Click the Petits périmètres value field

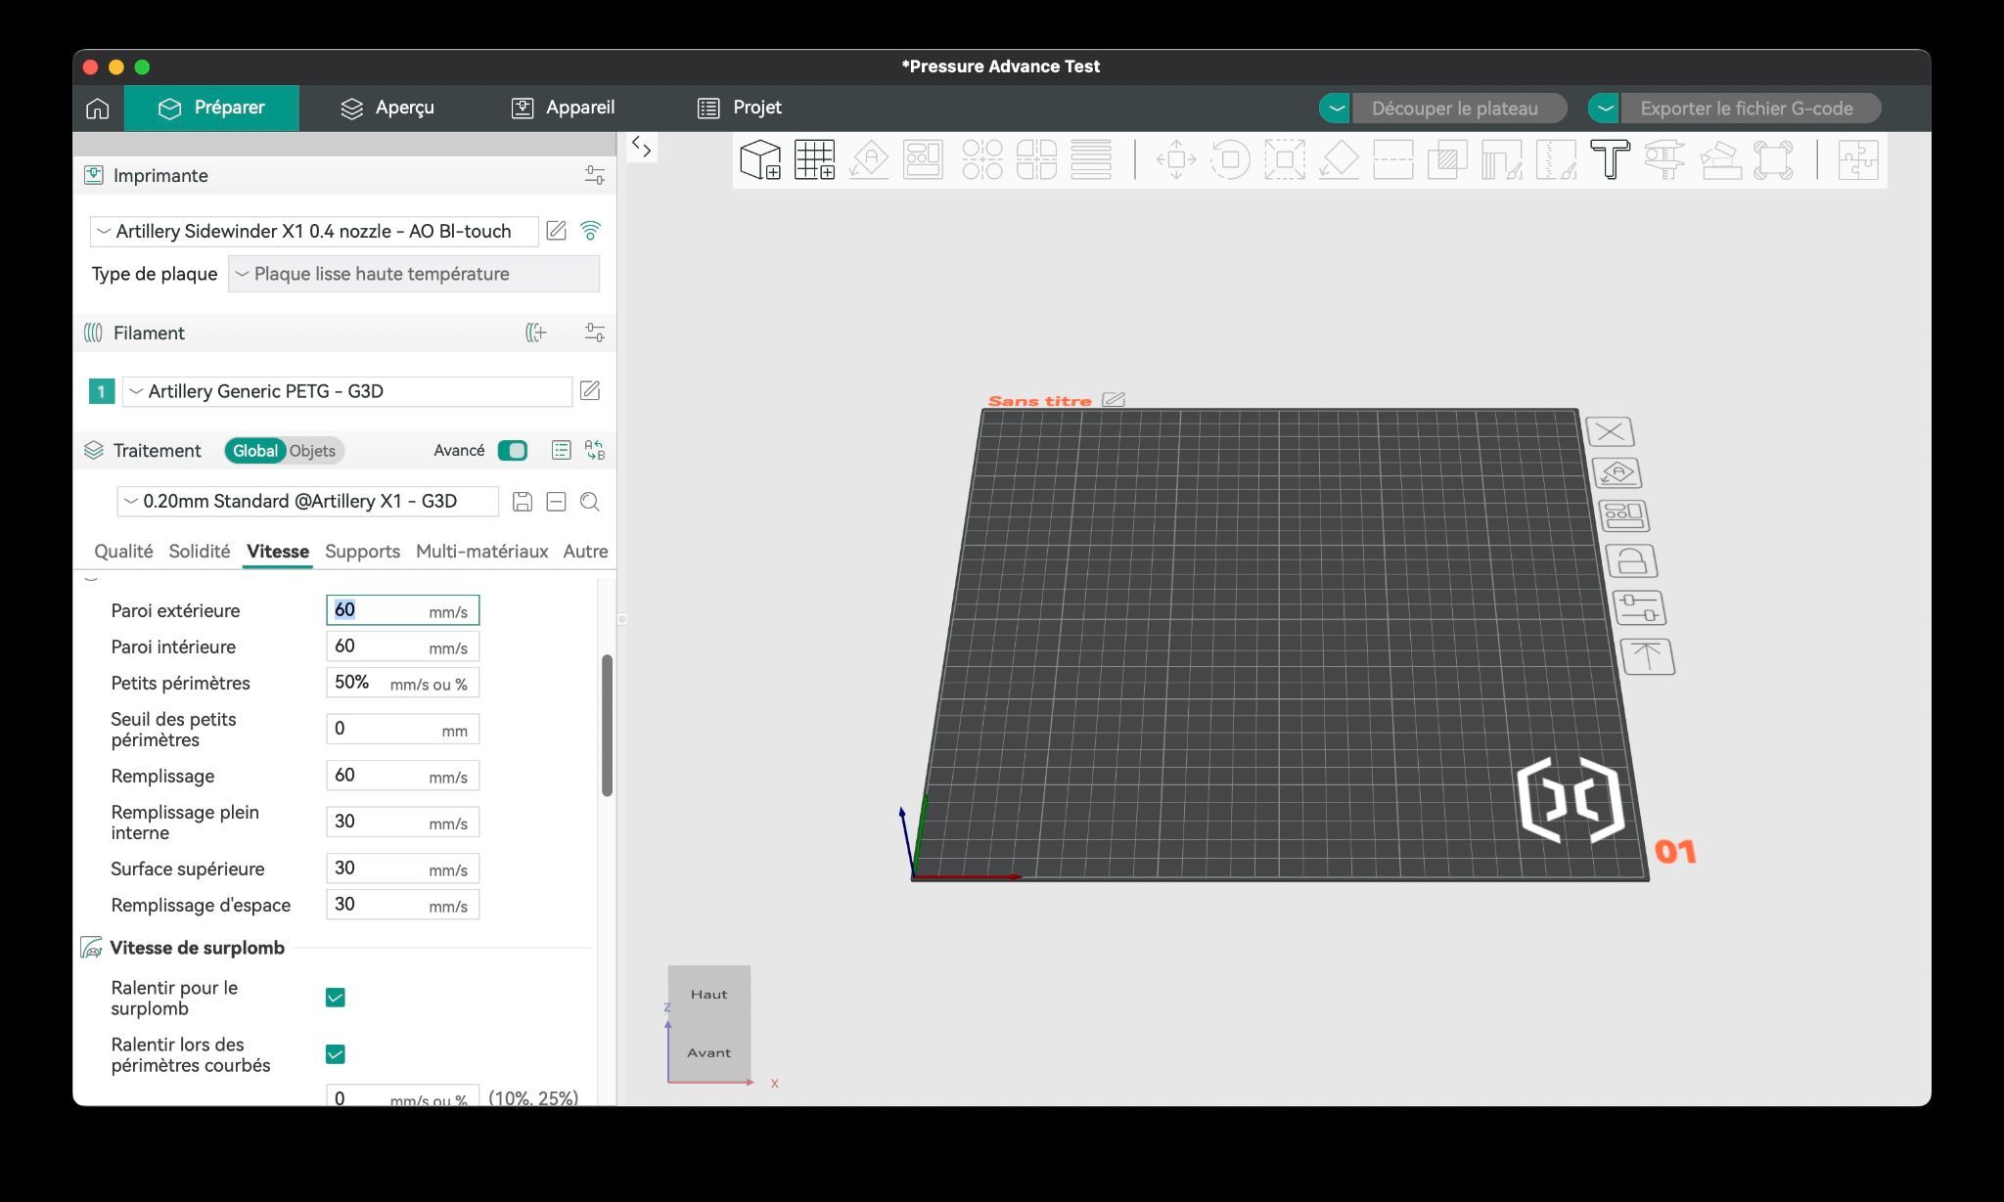[x=402, y=683]
